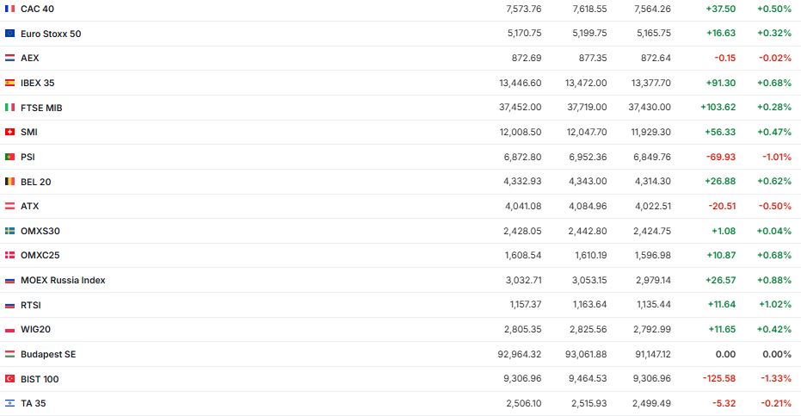Click the Hungary flag icon beside Budapest SE
This screenshot has height=416, width=801.
click(9, 354)
